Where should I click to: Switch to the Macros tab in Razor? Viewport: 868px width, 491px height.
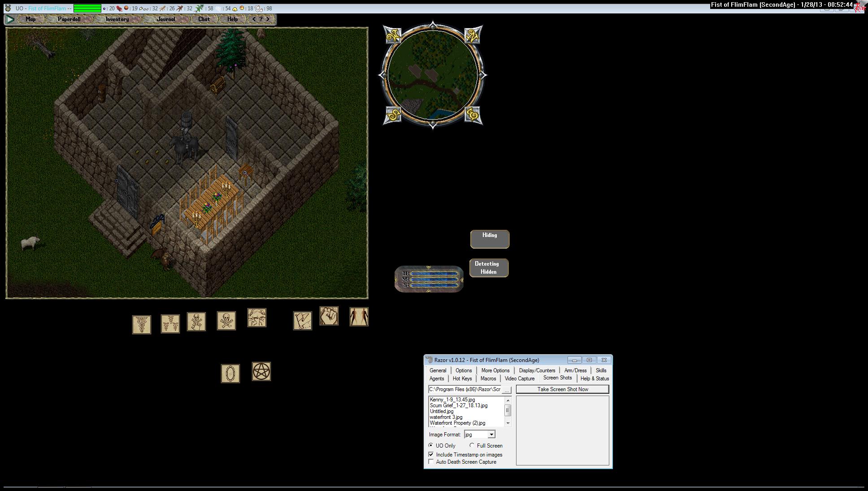click(x=488, y=379)
